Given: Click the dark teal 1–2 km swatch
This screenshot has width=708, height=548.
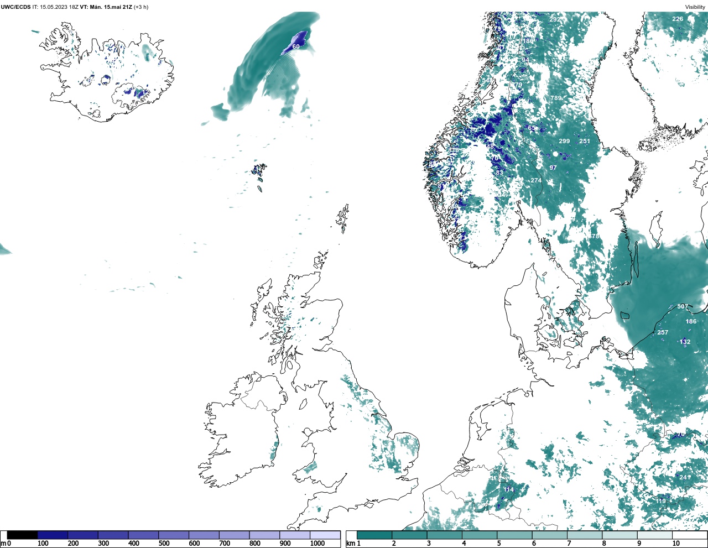Looking at the screenshot, I should [374, 535].
